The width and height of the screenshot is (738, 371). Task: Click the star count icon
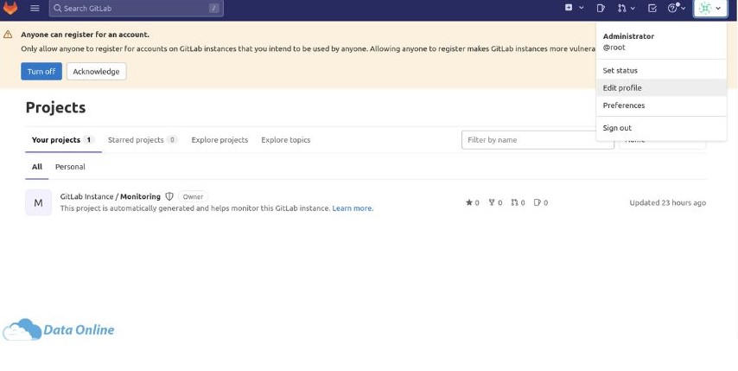(x=468, y=202)
